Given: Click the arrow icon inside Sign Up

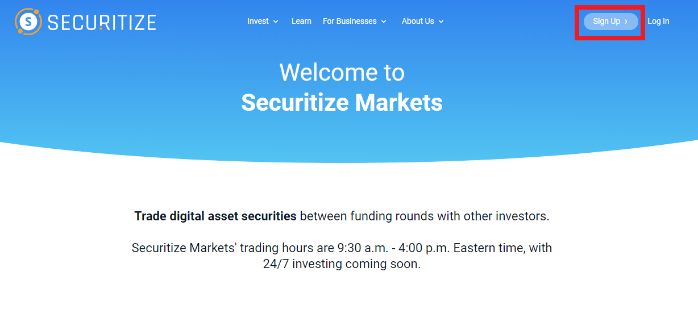Looking at the screenshot, I should pyautogui.click(x=626, y=22).
